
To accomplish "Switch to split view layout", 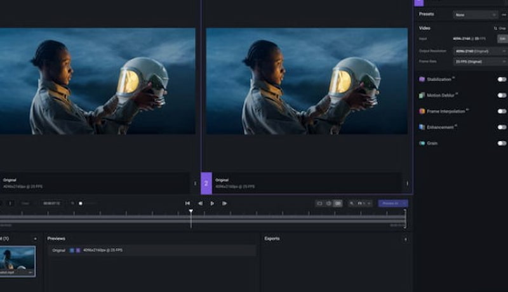I will click(x=329, y=203).
